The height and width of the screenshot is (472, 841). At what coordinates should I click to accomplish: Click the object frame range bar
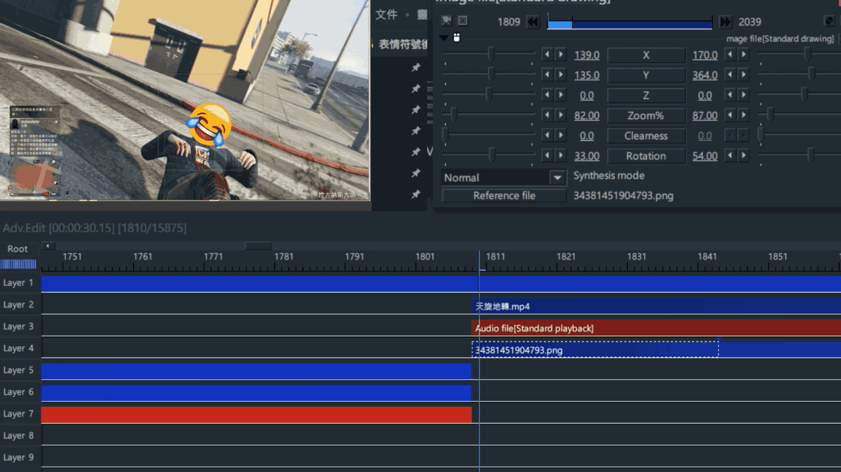(x=630, y=23)
